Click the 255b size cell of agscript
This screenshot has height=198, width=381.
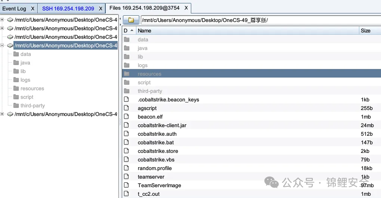pos(367,108)
